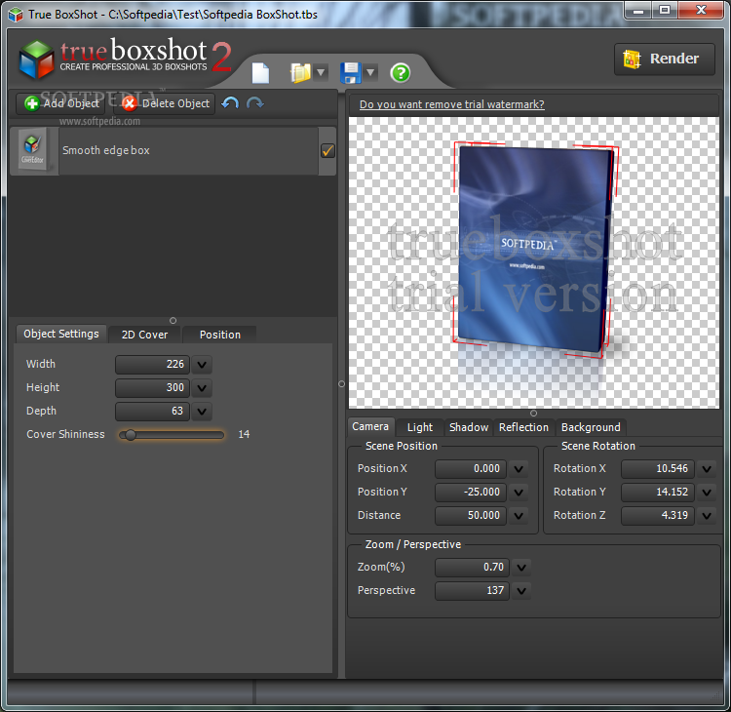Screen dimensions: 731x712
Task: Open the Depth dropdown arrow
Action: coord(202,411)
